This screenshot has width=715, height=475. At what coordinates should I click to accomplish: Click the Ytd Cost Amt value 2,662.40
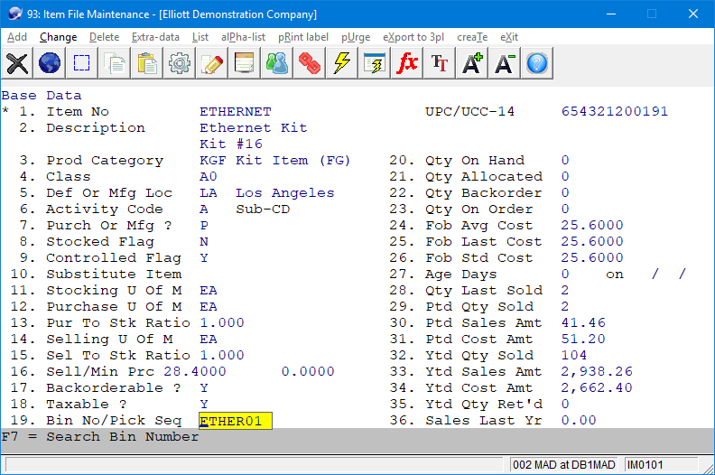point(597,387)
